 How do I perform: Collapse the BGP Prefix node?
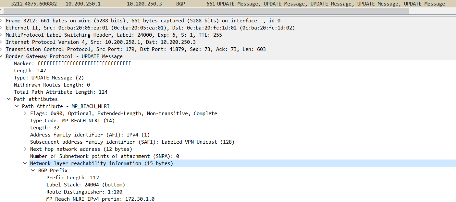tap(33, 171)
